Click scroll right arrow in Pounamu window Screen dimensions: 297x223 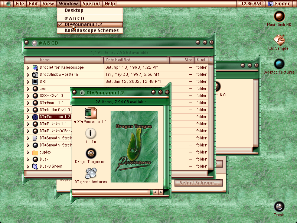point(161,192)
